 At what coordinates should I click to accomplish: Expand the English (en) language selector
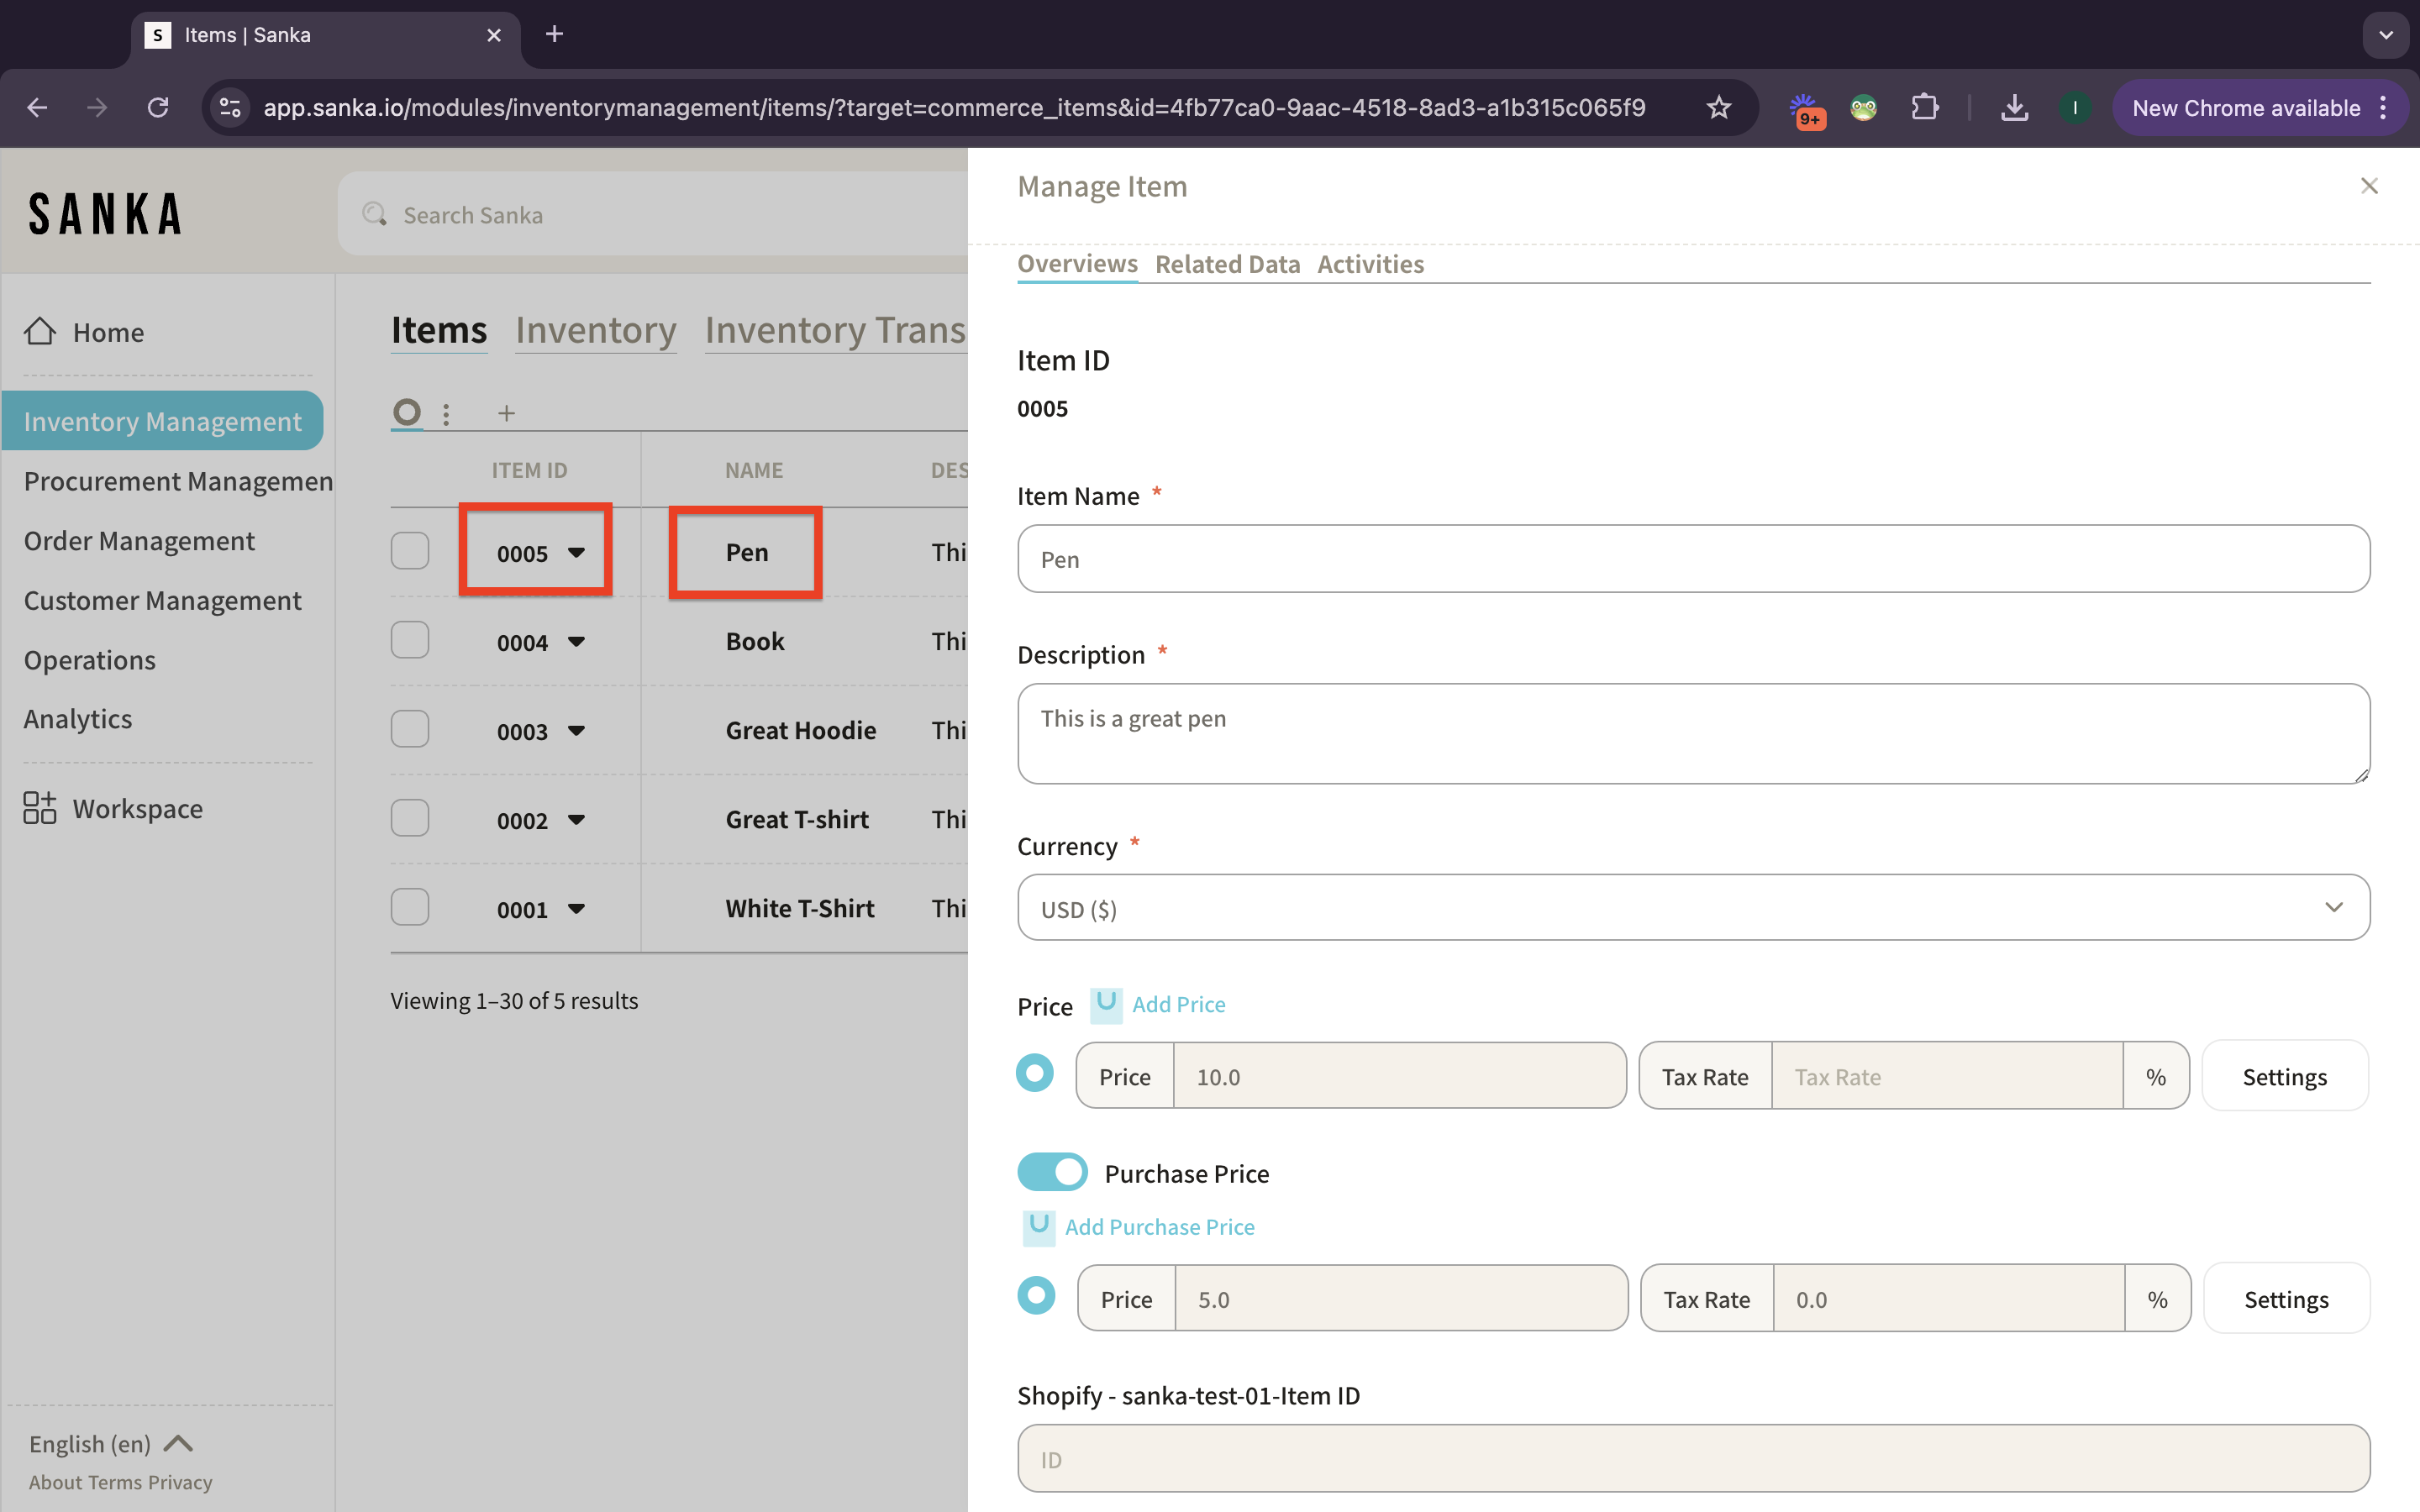[110, 1443]
